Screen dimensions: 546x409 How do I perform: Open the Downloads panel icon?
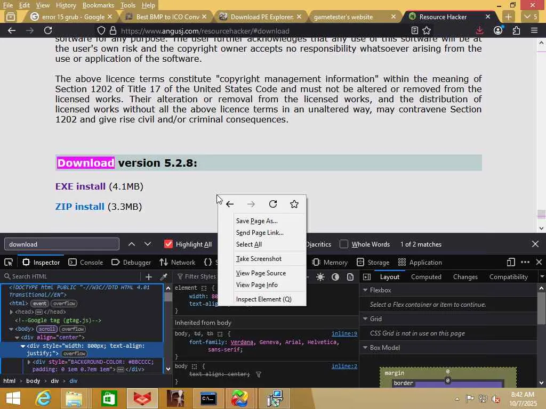(479, 30)
